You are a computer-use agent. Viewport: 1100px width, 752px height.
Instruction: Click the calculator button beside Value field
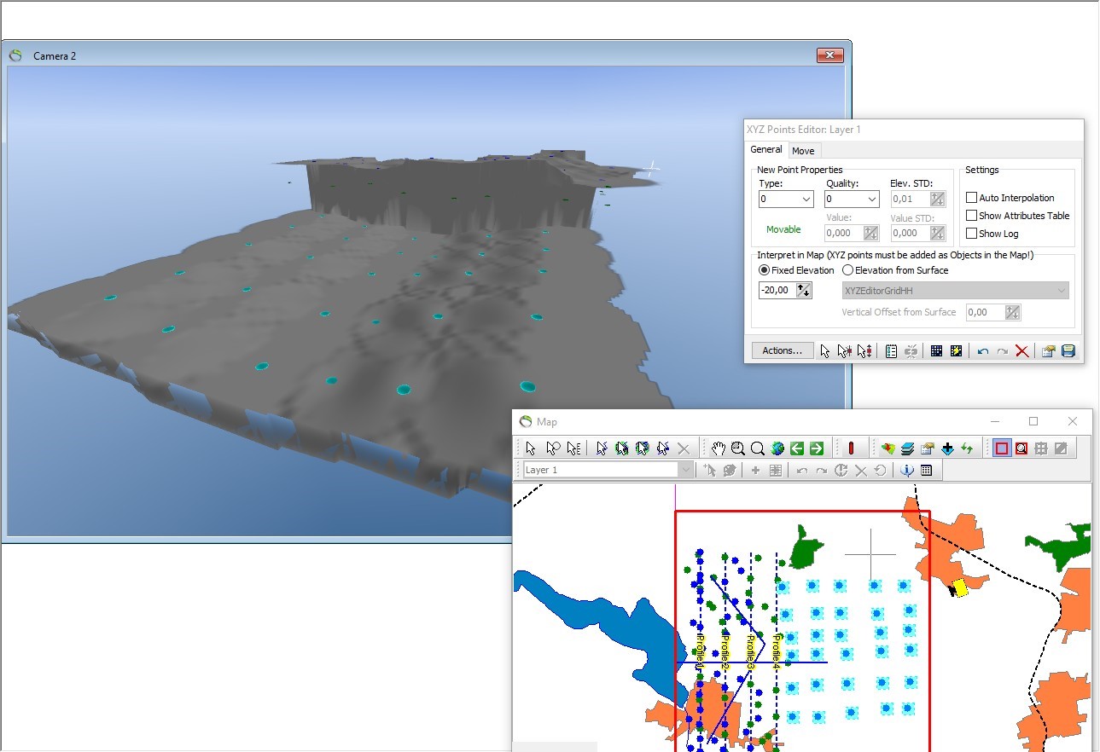click(x=871, y=233)
